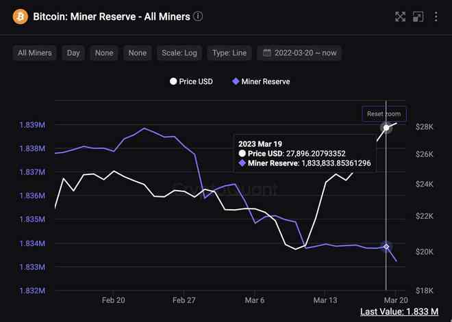Click calendar icon in date range selector
The height and width of the screenshot is (322, 452).
point(267,53)
